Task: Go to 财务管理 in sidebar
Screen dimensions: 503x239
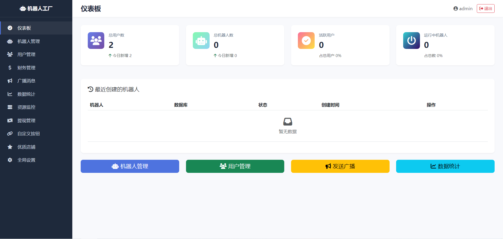Action: [x=26, y=68]
